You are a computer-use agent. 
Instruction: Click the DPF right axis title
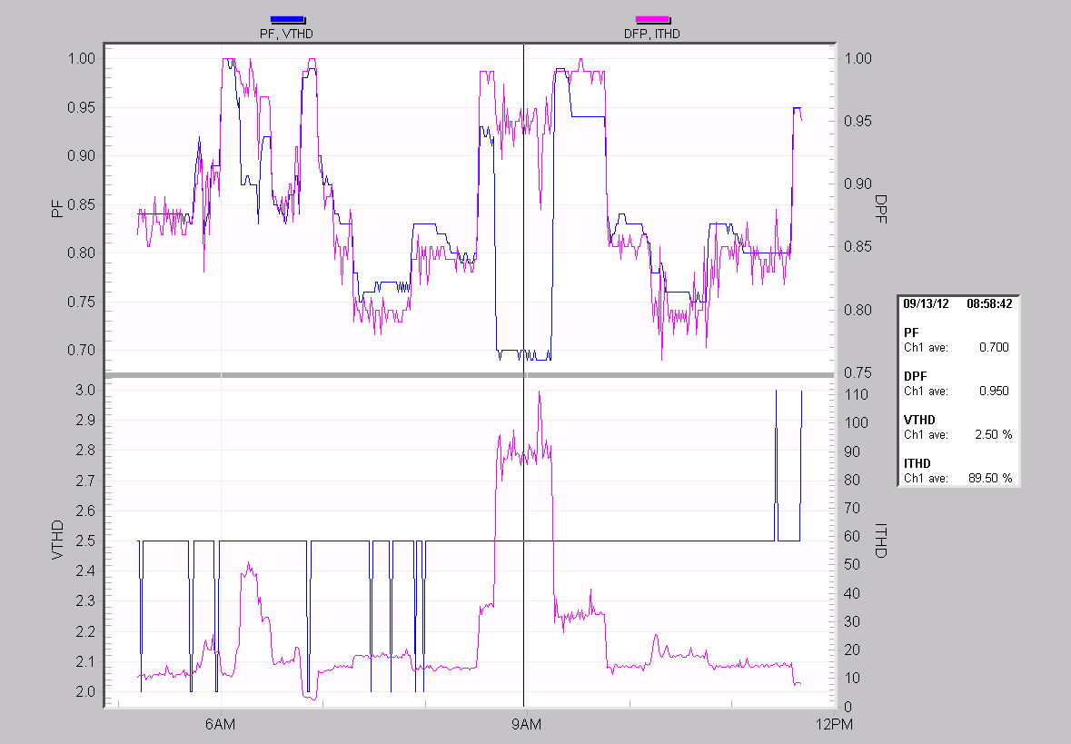879,209
